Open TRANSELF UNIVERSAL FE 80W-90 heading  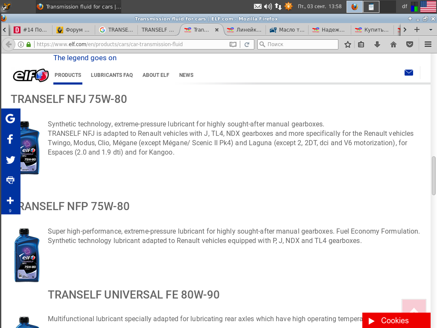[134, 295]
